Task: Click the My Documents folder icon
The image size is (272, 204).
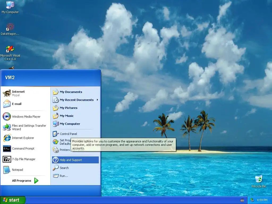Action: point(56,92)
